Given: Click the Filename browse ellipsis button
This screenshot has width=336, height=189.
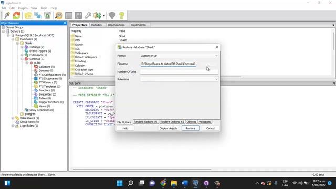Looking at the screenshot, I should [208, 65].
